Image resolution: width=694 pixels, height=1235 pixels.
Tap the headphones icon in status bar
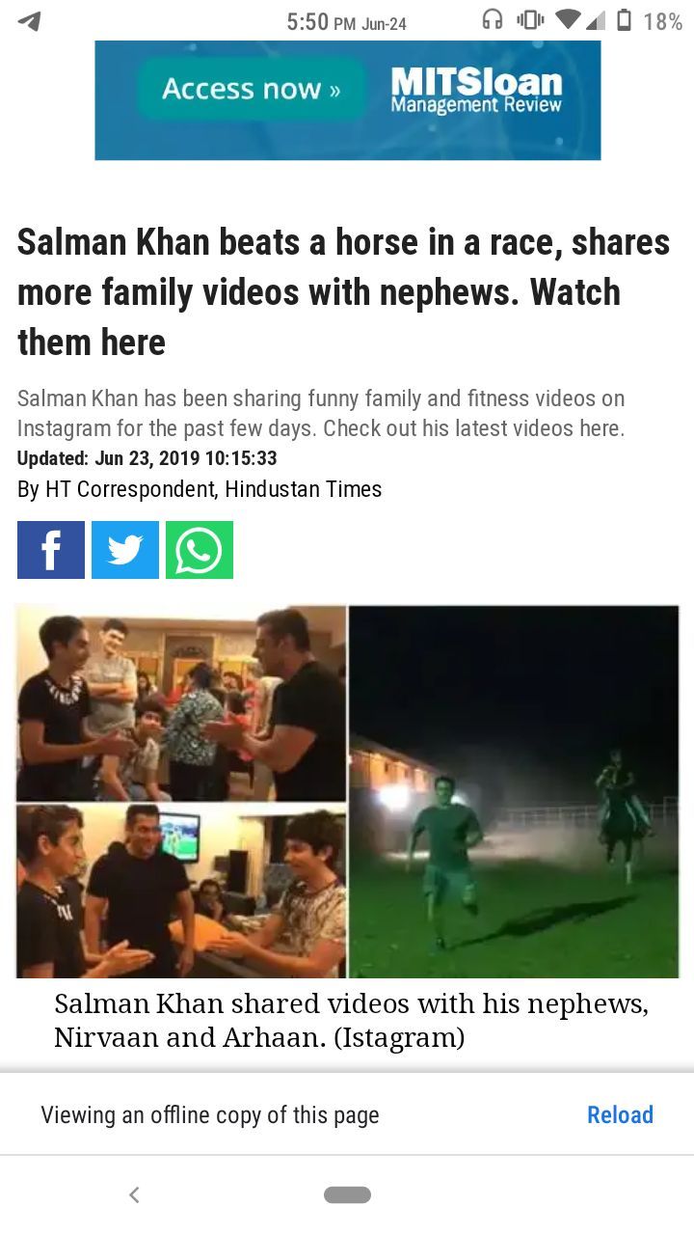493,20
